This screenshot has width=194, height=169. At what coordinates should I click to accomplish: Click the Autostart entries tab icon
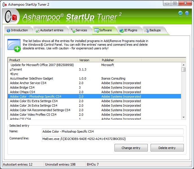pos(38,30)
